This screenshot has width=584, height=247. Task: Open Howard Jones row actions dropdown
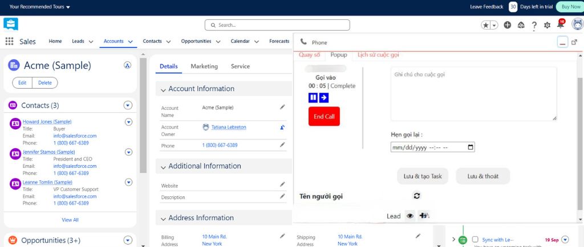pos(128,122)
